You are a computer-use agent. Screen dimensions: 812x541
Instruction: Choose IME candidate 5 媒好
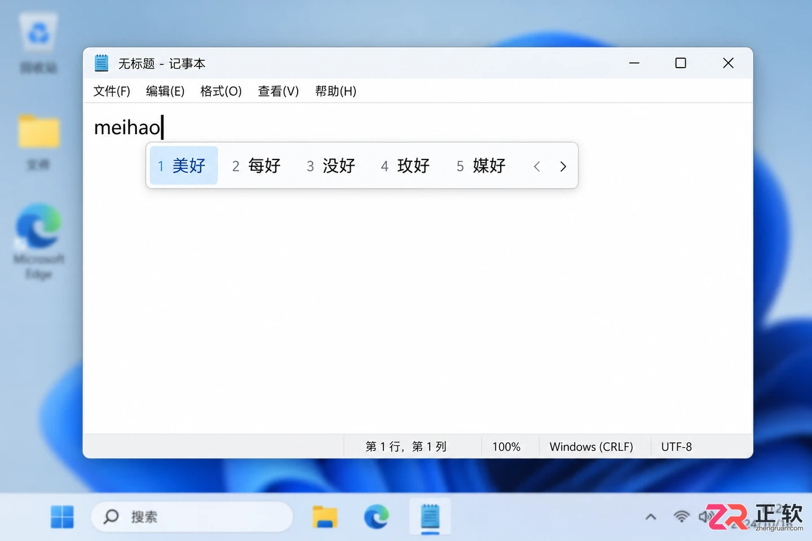[x=481, y=166]
